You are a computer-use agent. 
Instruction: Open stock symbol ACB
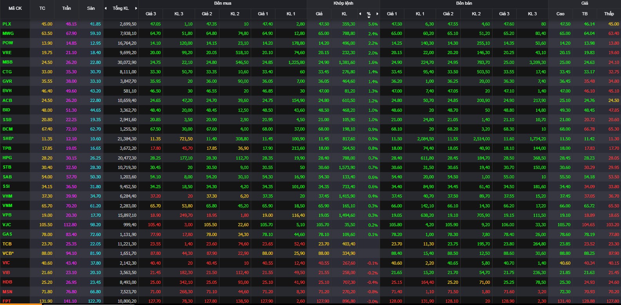click(7, 100)
